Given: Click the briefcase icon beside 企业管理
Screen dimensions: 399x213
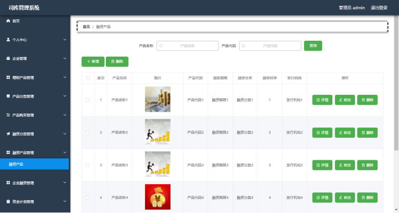Looking at the screenshot, I should (8, 59).
